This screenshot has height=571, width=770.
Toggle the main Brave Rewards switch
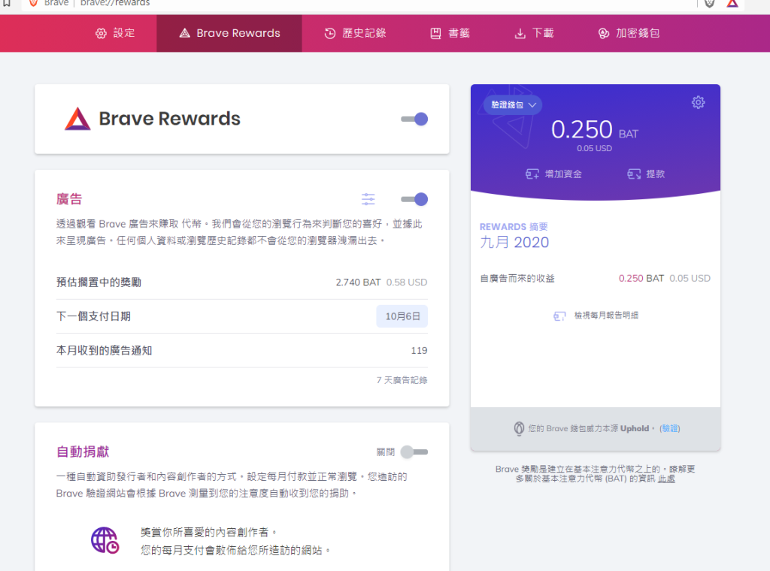coord(414,119)
